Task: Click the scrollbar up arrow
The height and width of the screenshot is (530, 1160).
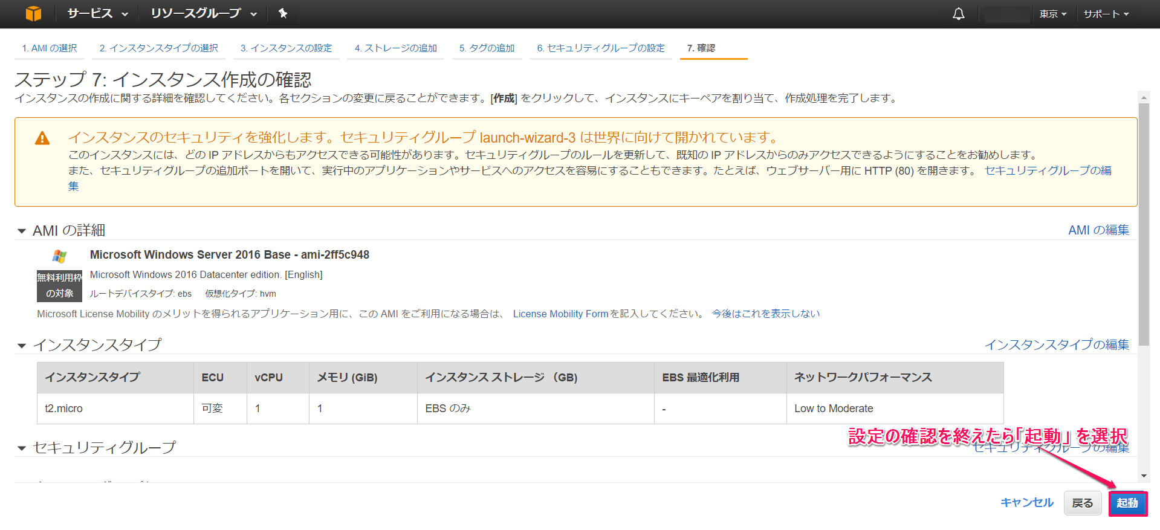Action: (x=1143, y=97)
